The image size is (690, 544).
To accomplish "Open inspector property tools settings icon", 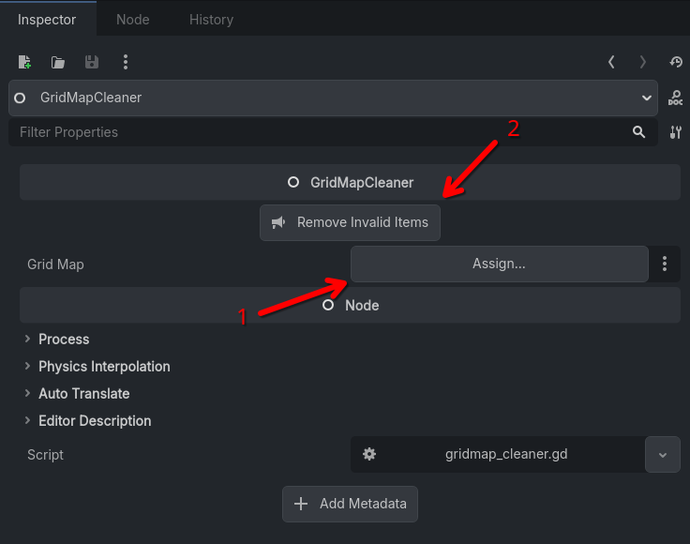I will pos(676,132).
